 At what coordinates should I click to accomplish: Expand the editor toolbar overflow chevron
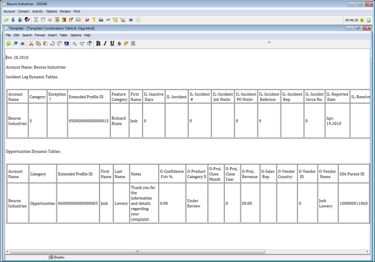click(x=269, y=43)
